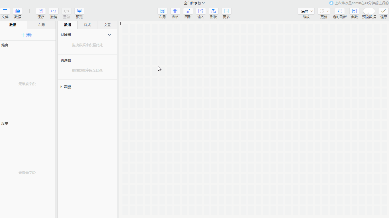This screenshot has height=218, width=389.
Task: Open the 更新 refresh dropdown arrow
Action: 328,11
